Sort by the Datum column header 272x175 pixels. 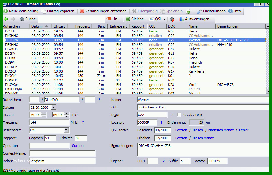(41, 26)
